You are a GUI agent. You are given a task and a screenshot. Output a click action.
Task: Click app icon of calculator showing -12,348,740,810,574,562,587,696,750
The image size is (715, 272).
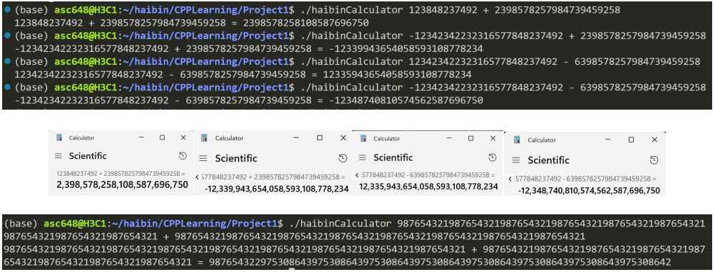[x=517, y=140]
